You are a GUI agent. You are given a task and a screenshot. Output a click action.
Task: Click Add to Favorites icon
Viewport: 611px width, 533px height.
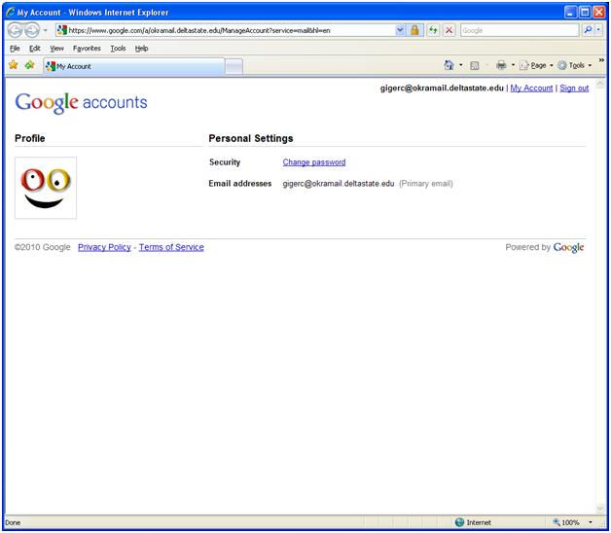(x=29, y=65)
